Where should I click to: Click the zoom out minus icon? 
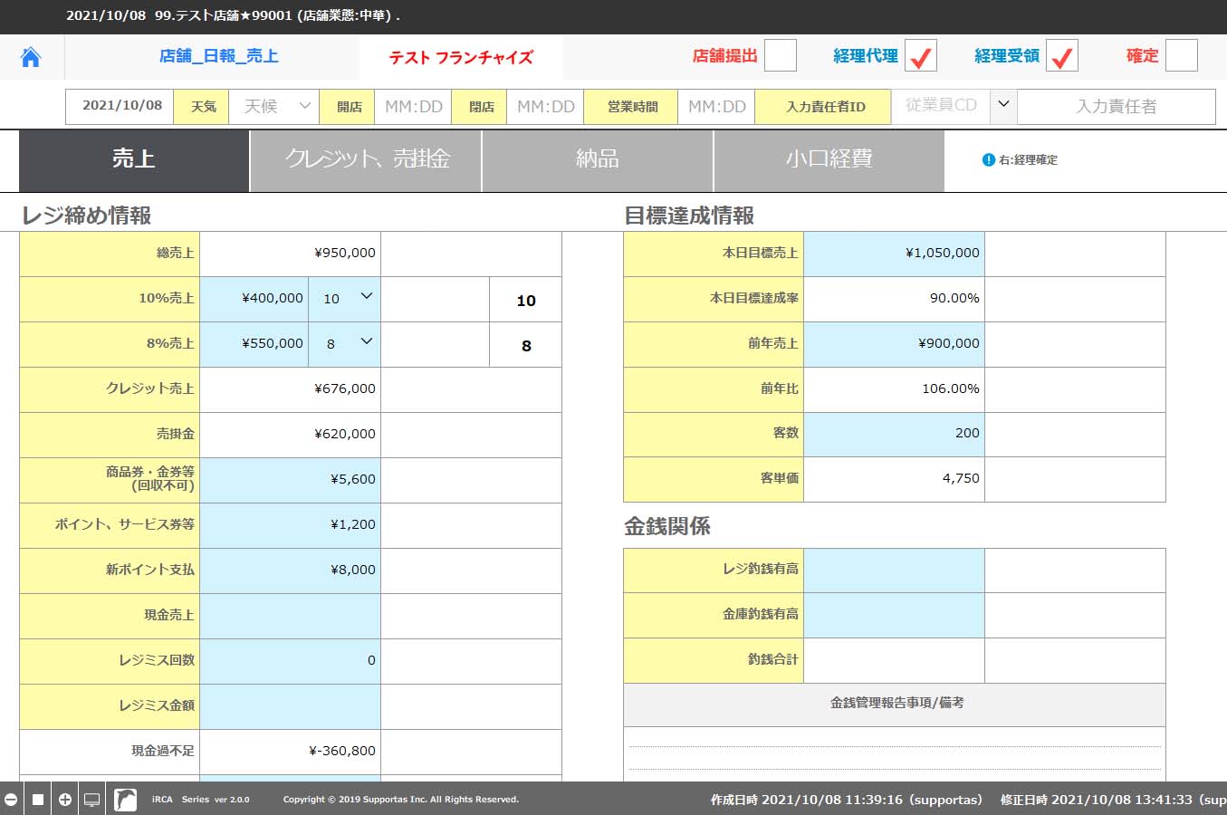pyautogui.click(x=11, y=800)
